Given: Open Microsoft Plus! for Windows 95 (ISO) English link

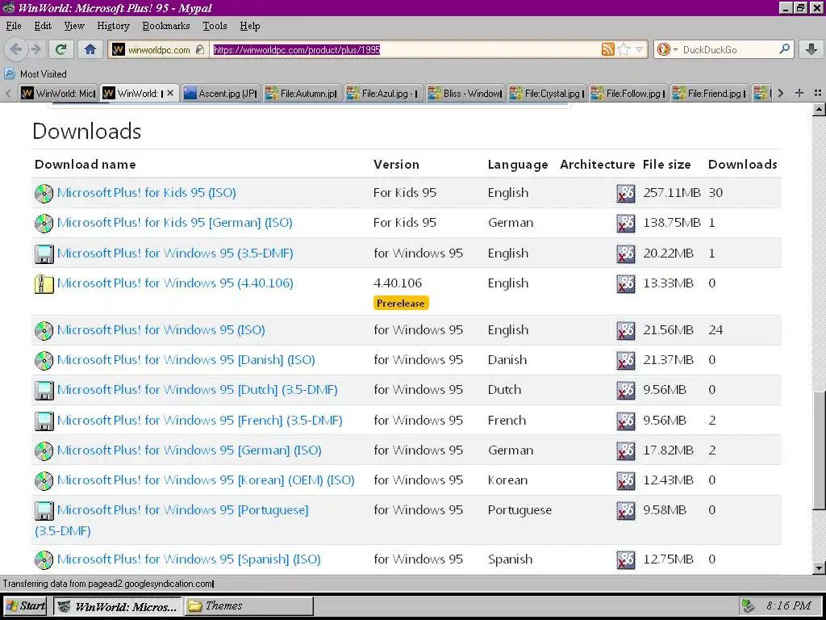Looking at the screenshot, I should pyautogui.click(x=161, y=329).
